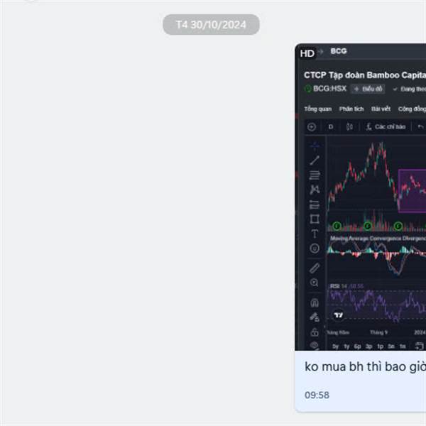
Task: Open the emoji icons tool
Action: click(x=315, y=248)
